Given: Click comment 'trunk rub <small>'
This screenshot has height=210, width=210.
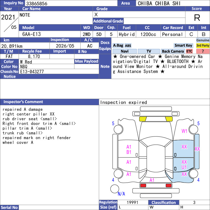Looking at the screenshot, I should click(x=23, y=133).
